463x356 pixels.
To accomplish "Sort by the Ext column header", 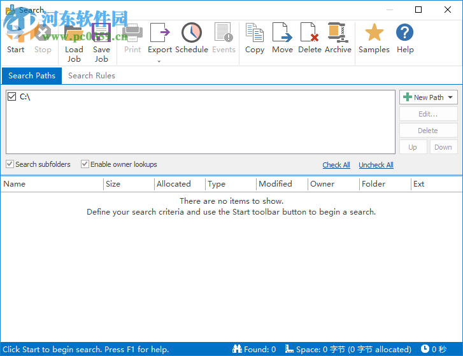I will (436, 184).
